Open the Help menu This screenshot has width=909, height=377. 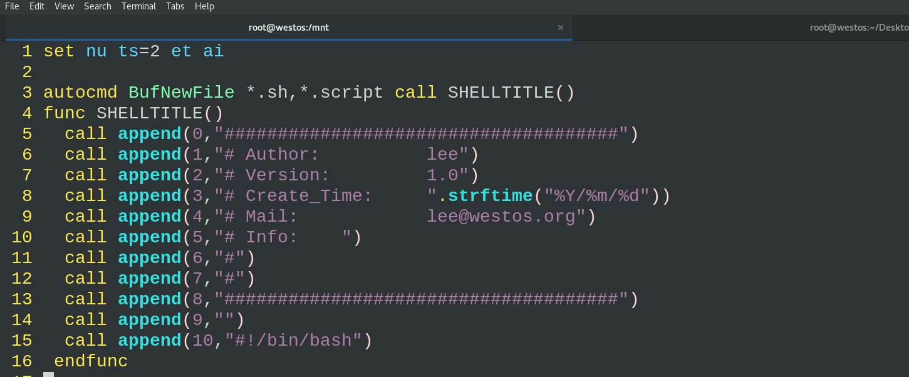click(204, 6)
